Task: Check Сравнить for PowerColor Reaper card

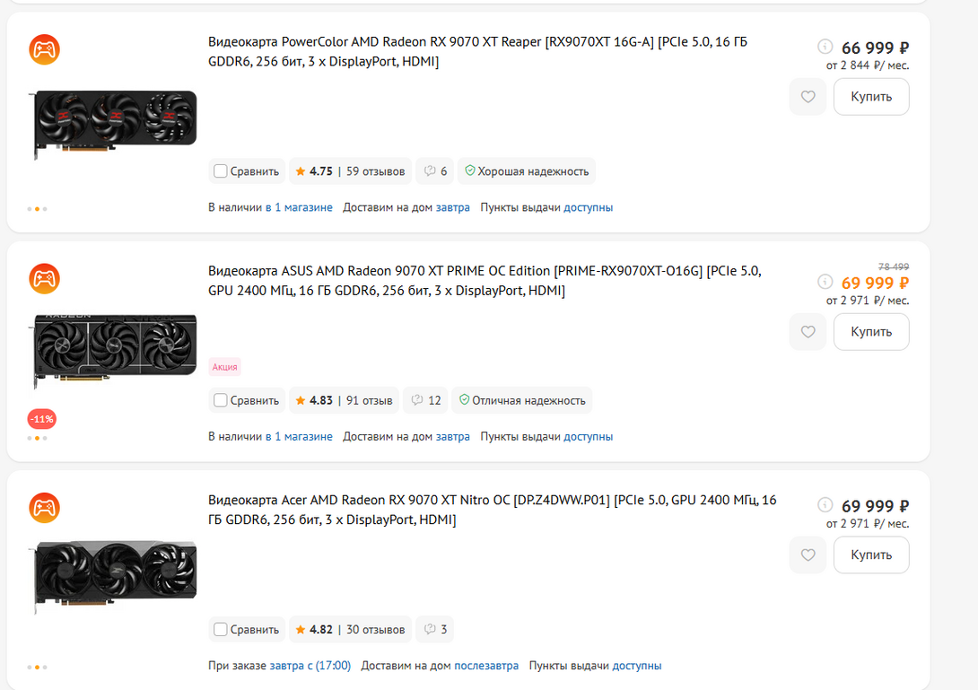Action: pyautogui.click(x=220, y=171)
